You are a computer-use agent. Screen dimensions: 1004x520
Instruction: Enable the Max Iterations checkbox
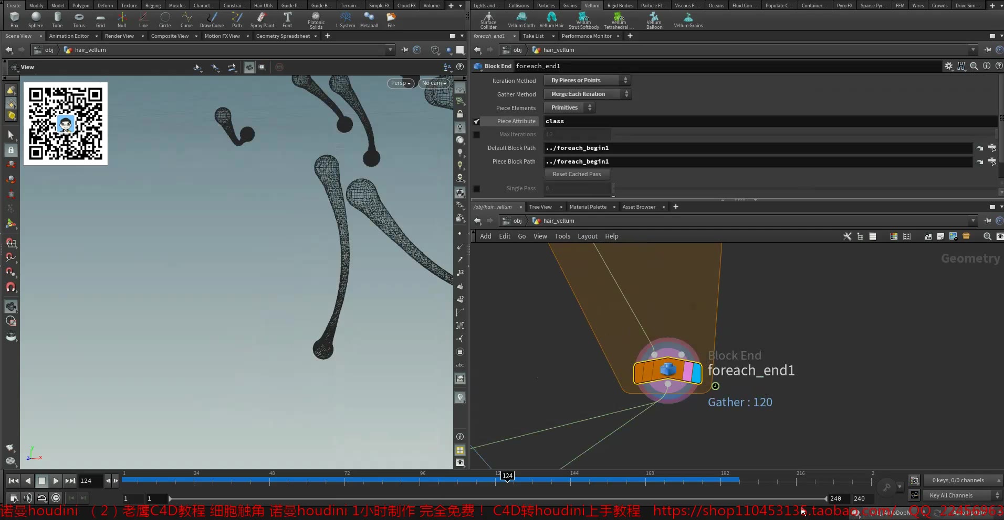[477, 134]
